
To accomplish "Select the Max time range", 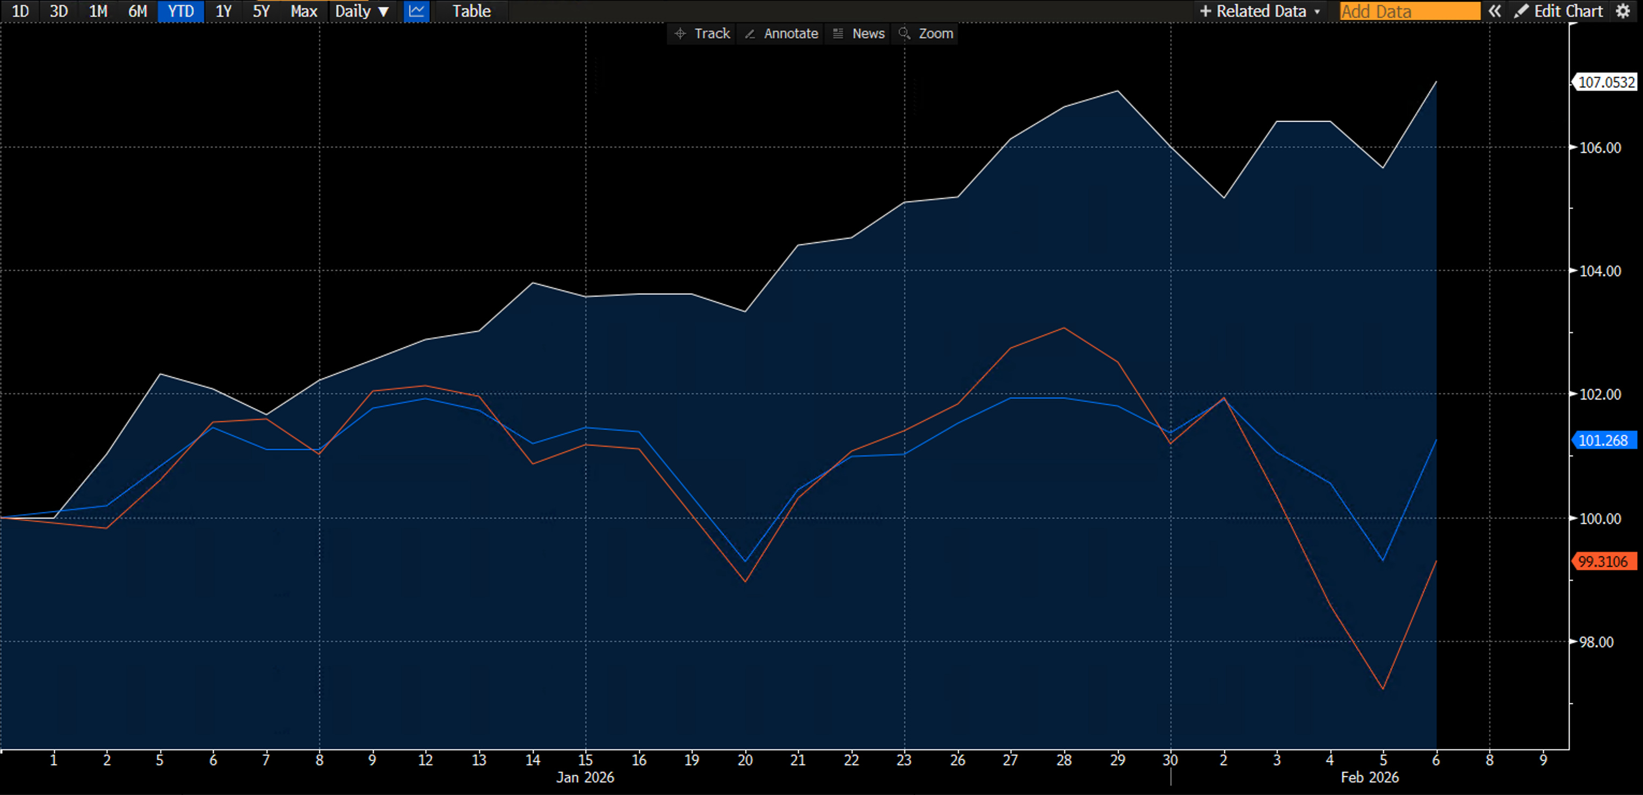I will coord(303,11).
